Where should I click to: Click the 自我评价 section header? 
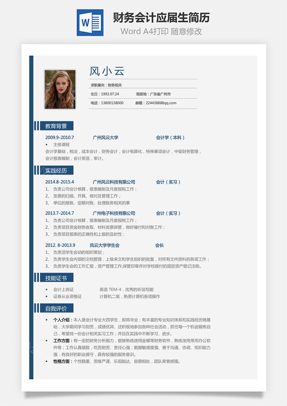[56, 308]
